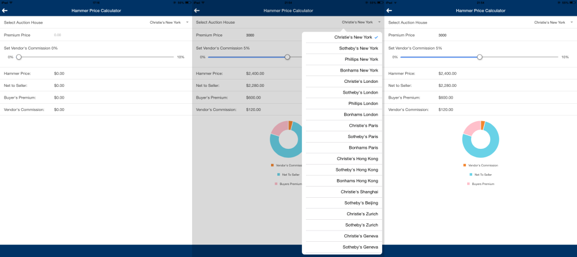
Task: Tap back arrow on screen with unobstructed donut chart
Action: pyautogui.click(x=389, y=11)
